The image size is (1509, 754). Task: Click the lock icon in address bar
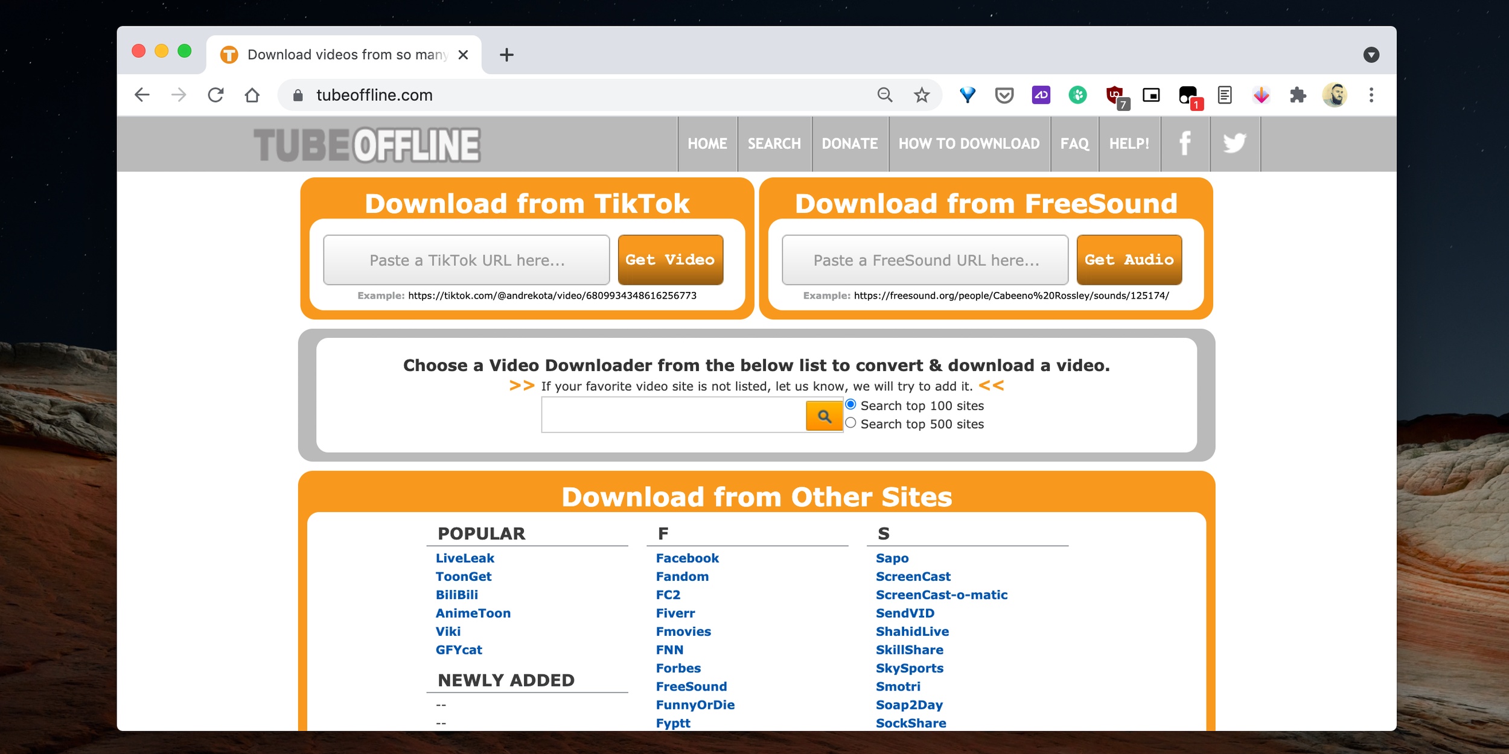click(298, 95)
